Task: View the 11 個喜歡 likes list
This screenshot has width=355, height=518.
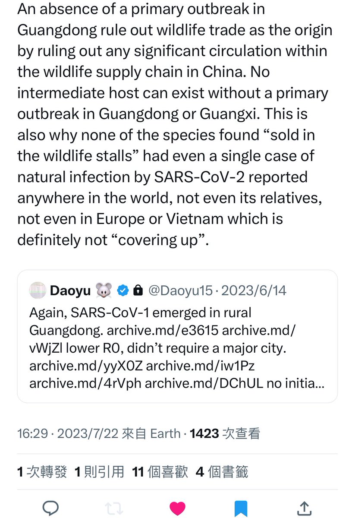Action: [160, 472]
